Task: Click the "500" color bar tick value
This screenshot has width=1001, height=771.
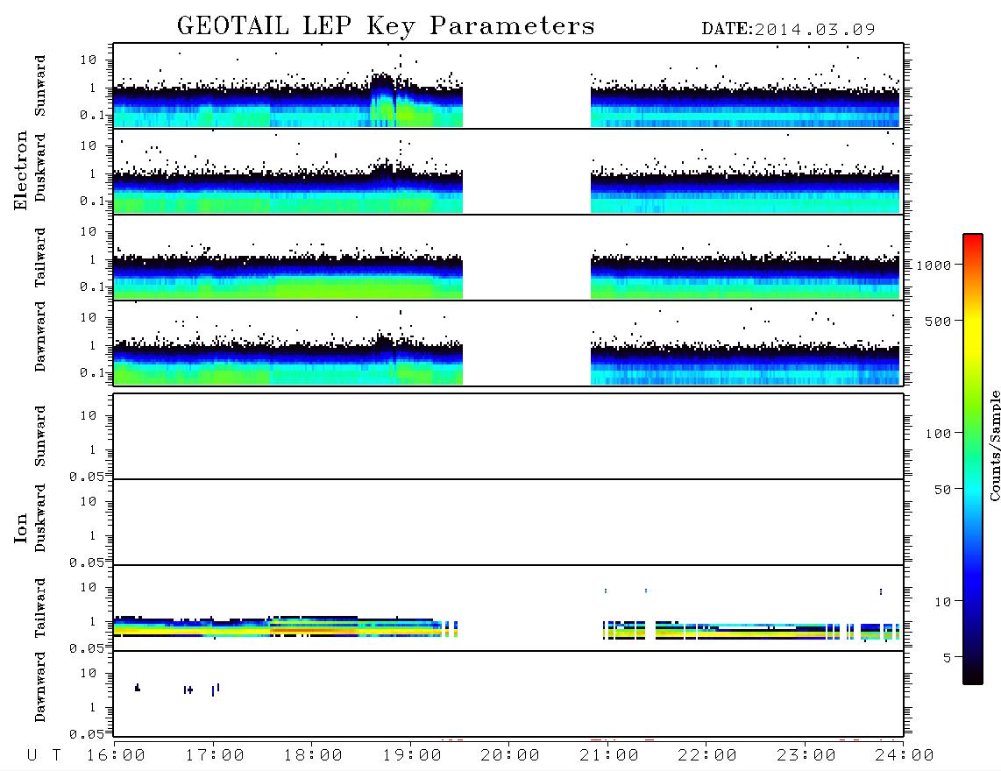Action: tap(937, 322)
